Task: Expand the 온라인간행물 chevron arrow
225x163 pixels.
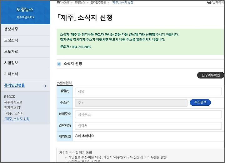Action: pyautogui.click(x=45, y=86)
